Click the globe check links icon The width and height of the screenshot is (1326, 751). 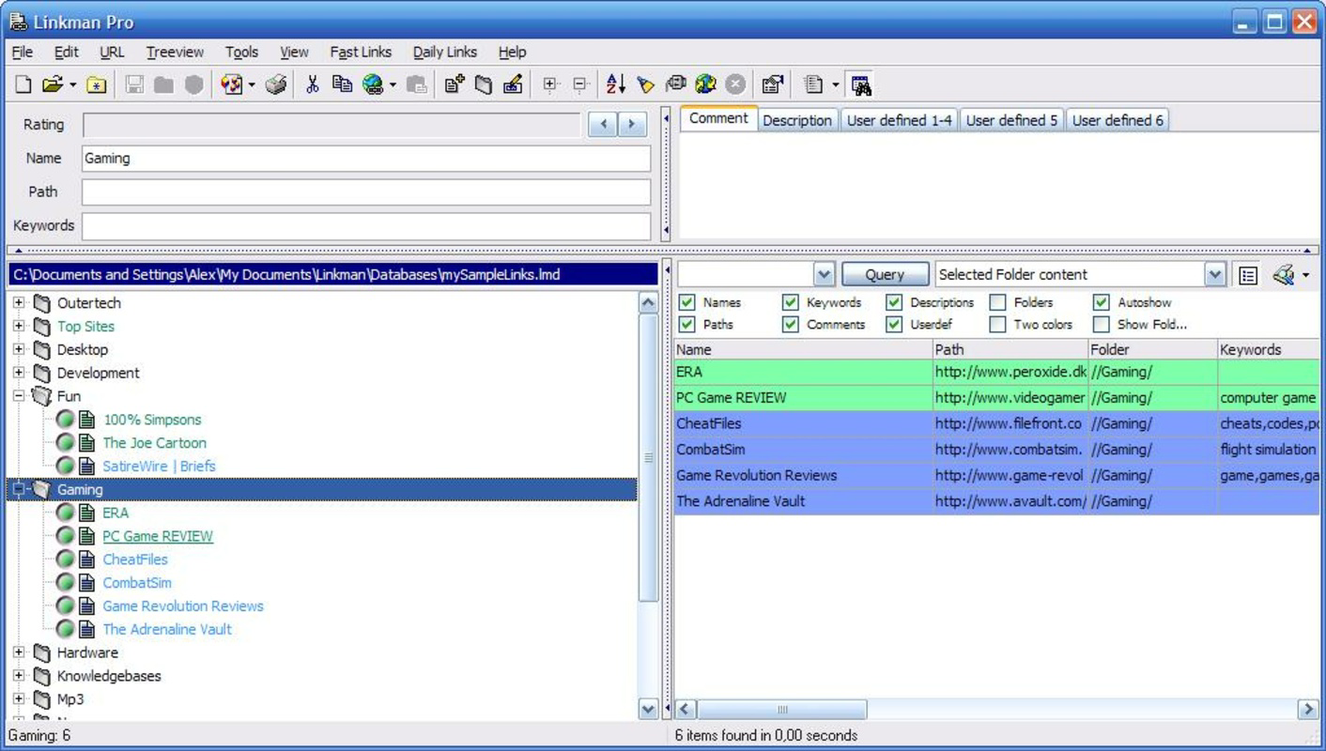(x=705, y=84)
